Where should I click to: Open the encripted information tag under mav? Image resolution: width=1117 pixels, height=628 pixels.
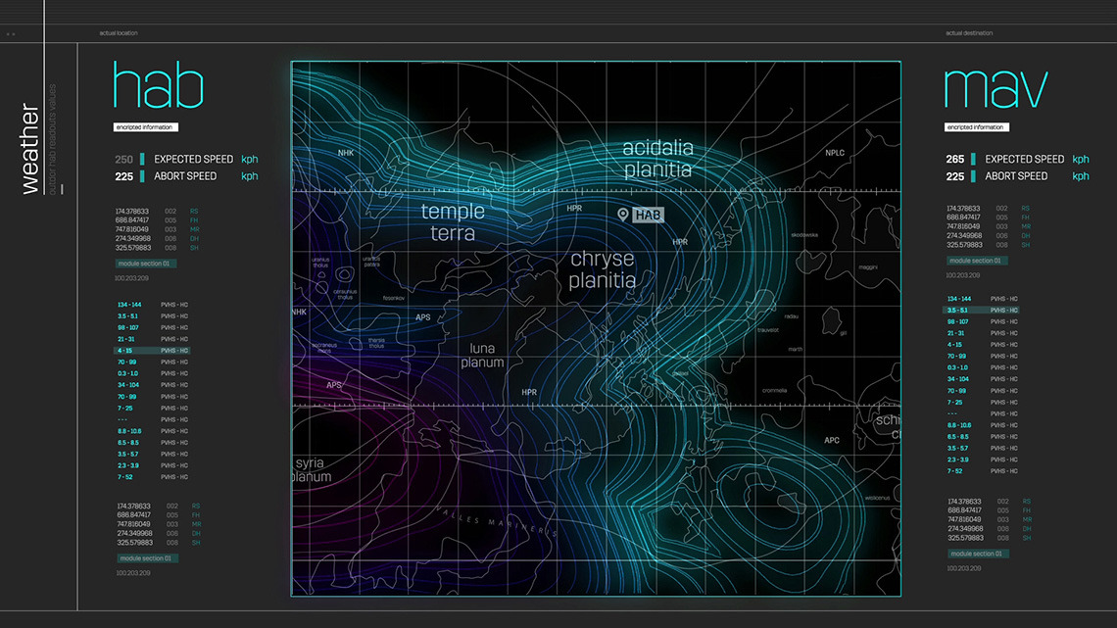pos(977,127)
